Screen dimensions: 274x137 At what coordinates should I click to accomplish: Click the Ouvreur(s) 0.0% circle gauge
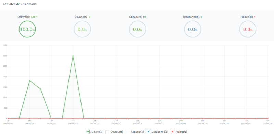(82, 29)
